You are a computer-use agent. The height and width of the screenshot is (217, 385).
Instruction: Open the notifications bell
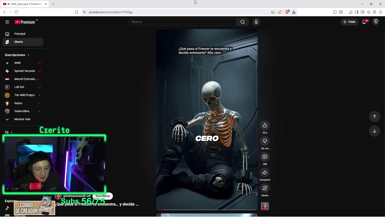coord(364,22)
